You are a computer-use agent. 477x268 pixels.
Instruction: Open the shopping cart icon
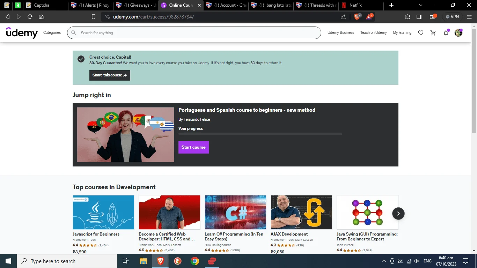(433, 33)
